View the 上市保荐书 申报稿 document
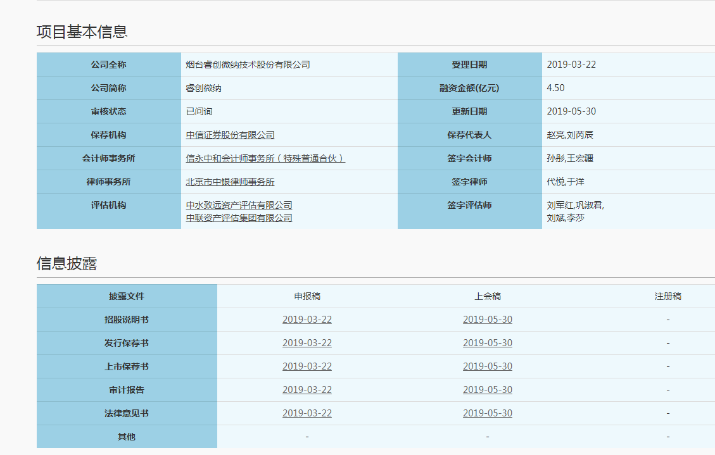 coord(307,366)
